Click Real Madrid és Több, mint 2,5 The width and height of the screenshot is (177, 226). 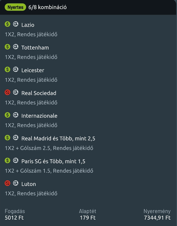click(x=58, y=138)
